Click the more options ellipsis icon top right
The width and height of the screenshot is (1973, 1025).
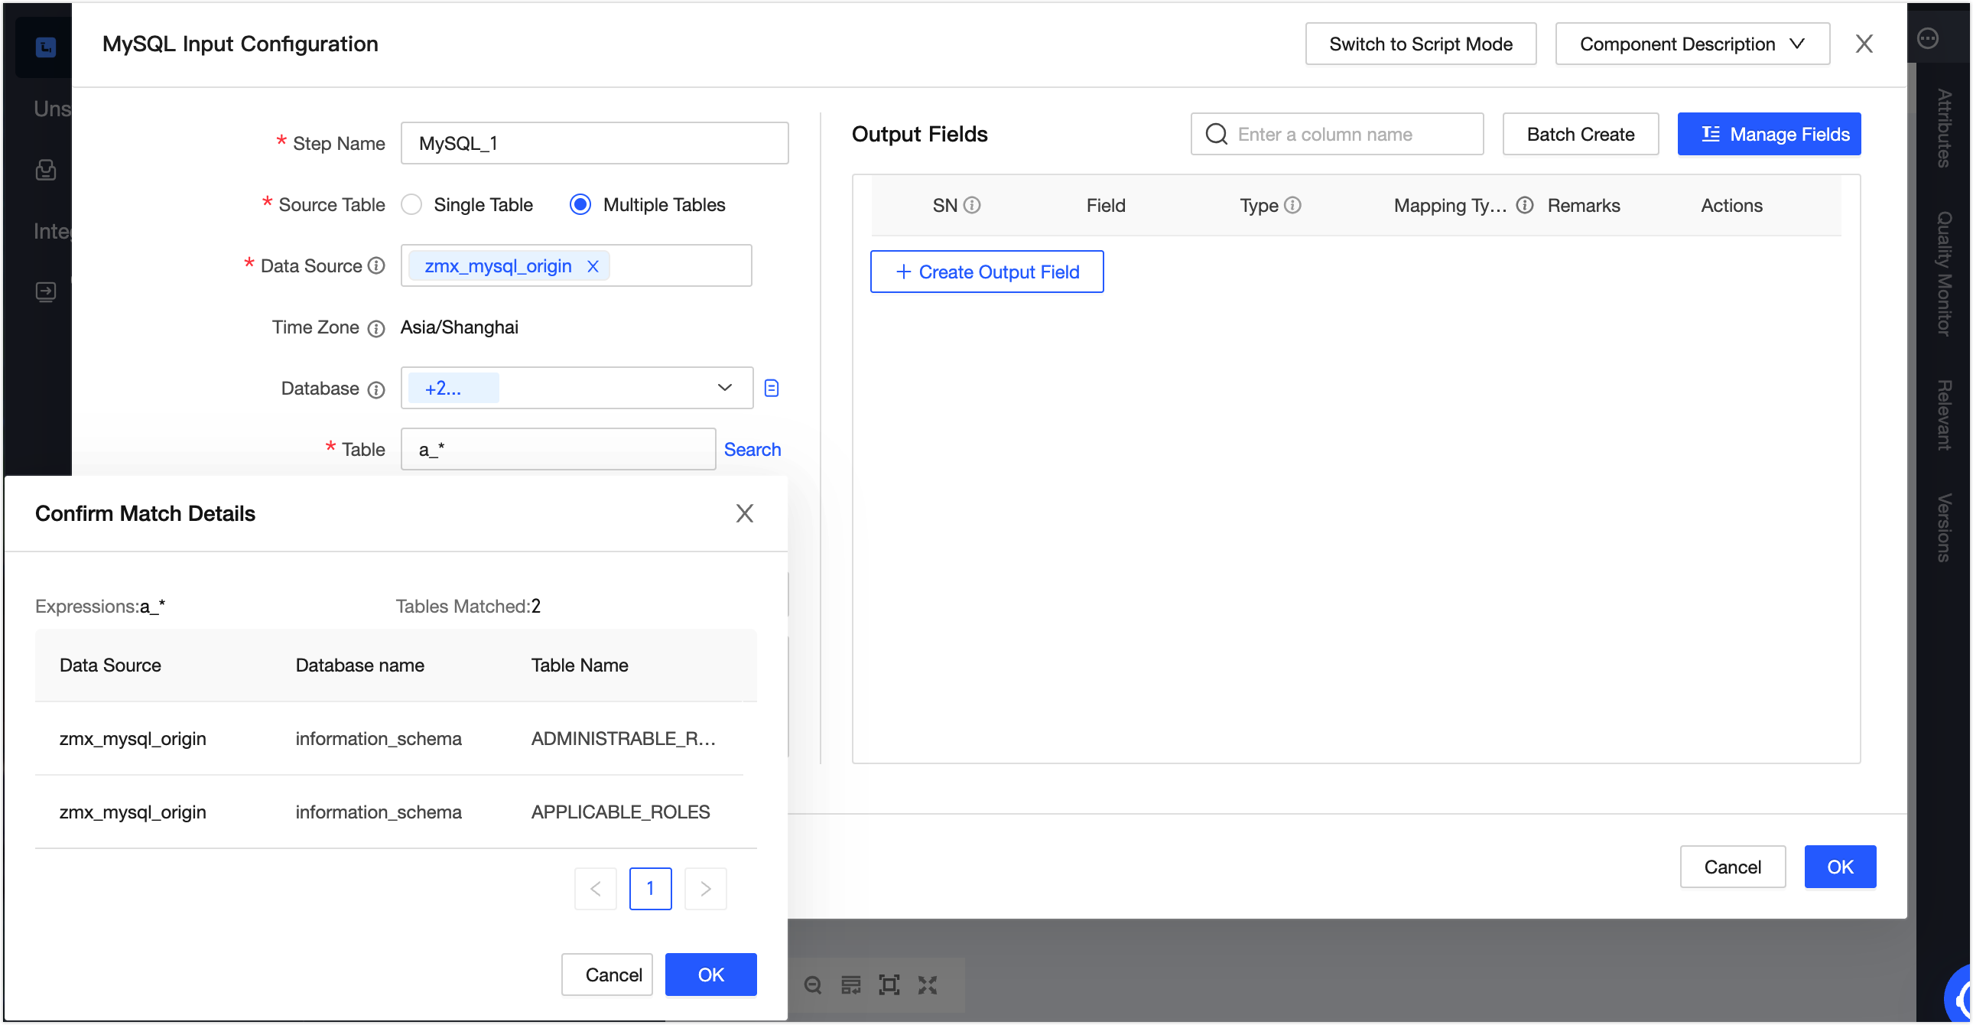1928,37
